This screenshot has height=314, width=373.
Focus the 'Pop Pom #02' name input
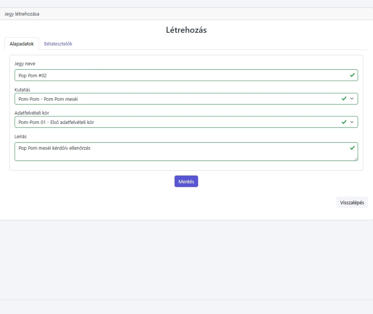click(175, 75)
